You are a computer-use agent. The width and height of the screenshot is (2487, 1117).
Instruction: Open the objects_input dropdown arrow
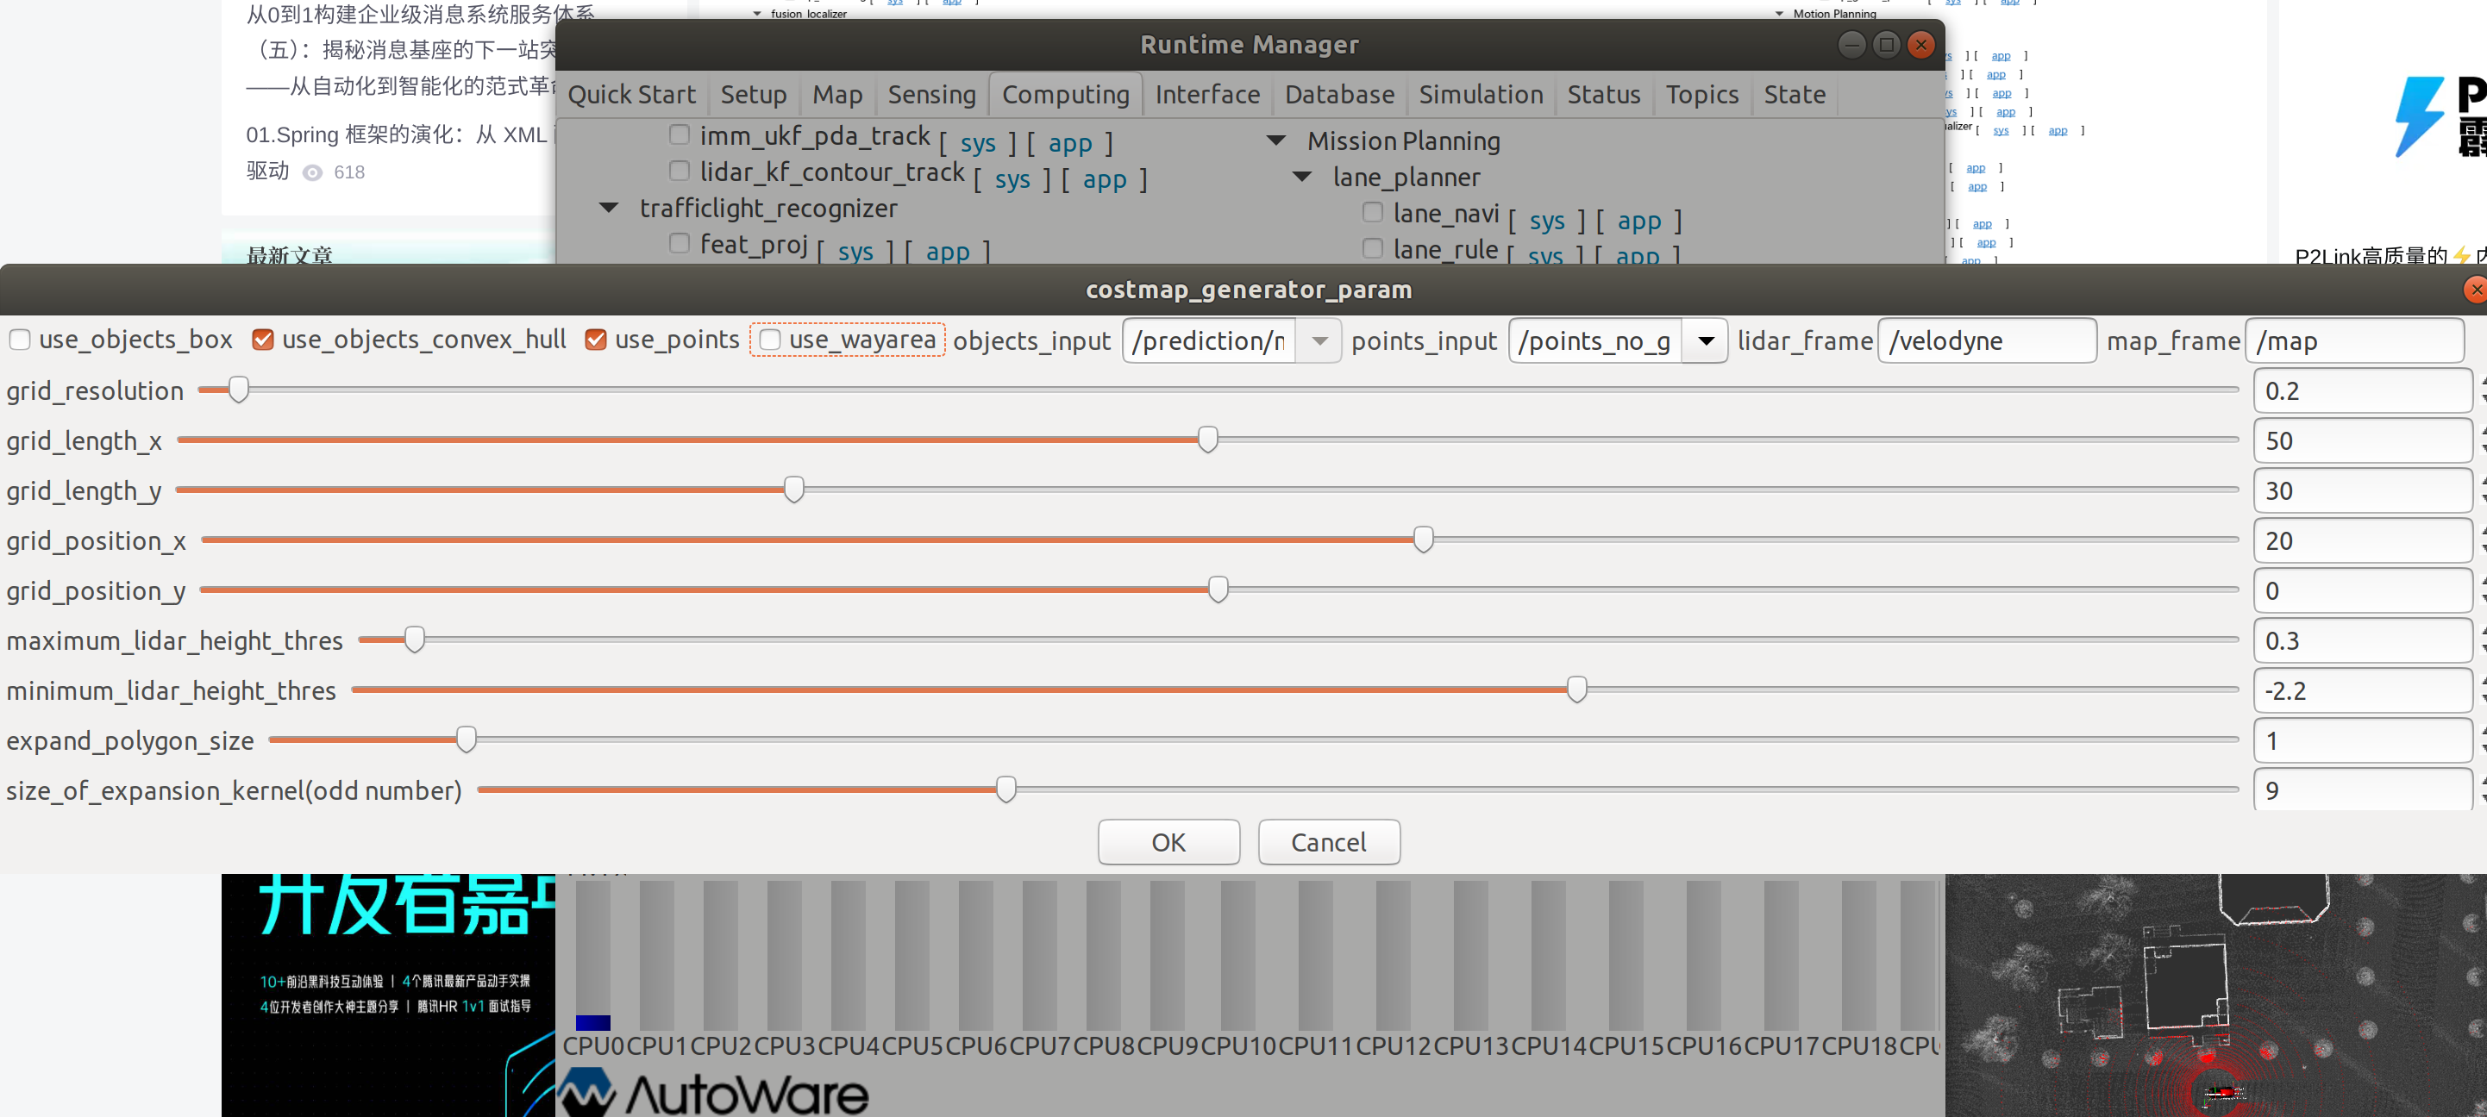pyautogui.click(x=1319, y=340)
